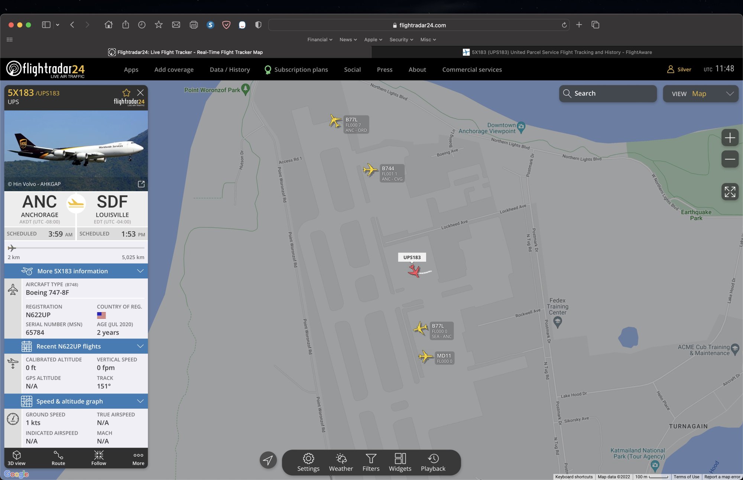The height and width of the screenshot is (480, 743).
Task: Click the Follow aircraft icon
Action: tap(98, 458)
